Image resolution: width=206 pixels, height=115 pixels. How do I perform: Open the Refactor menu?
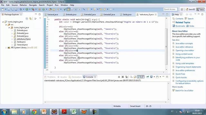tap(23, 5)
